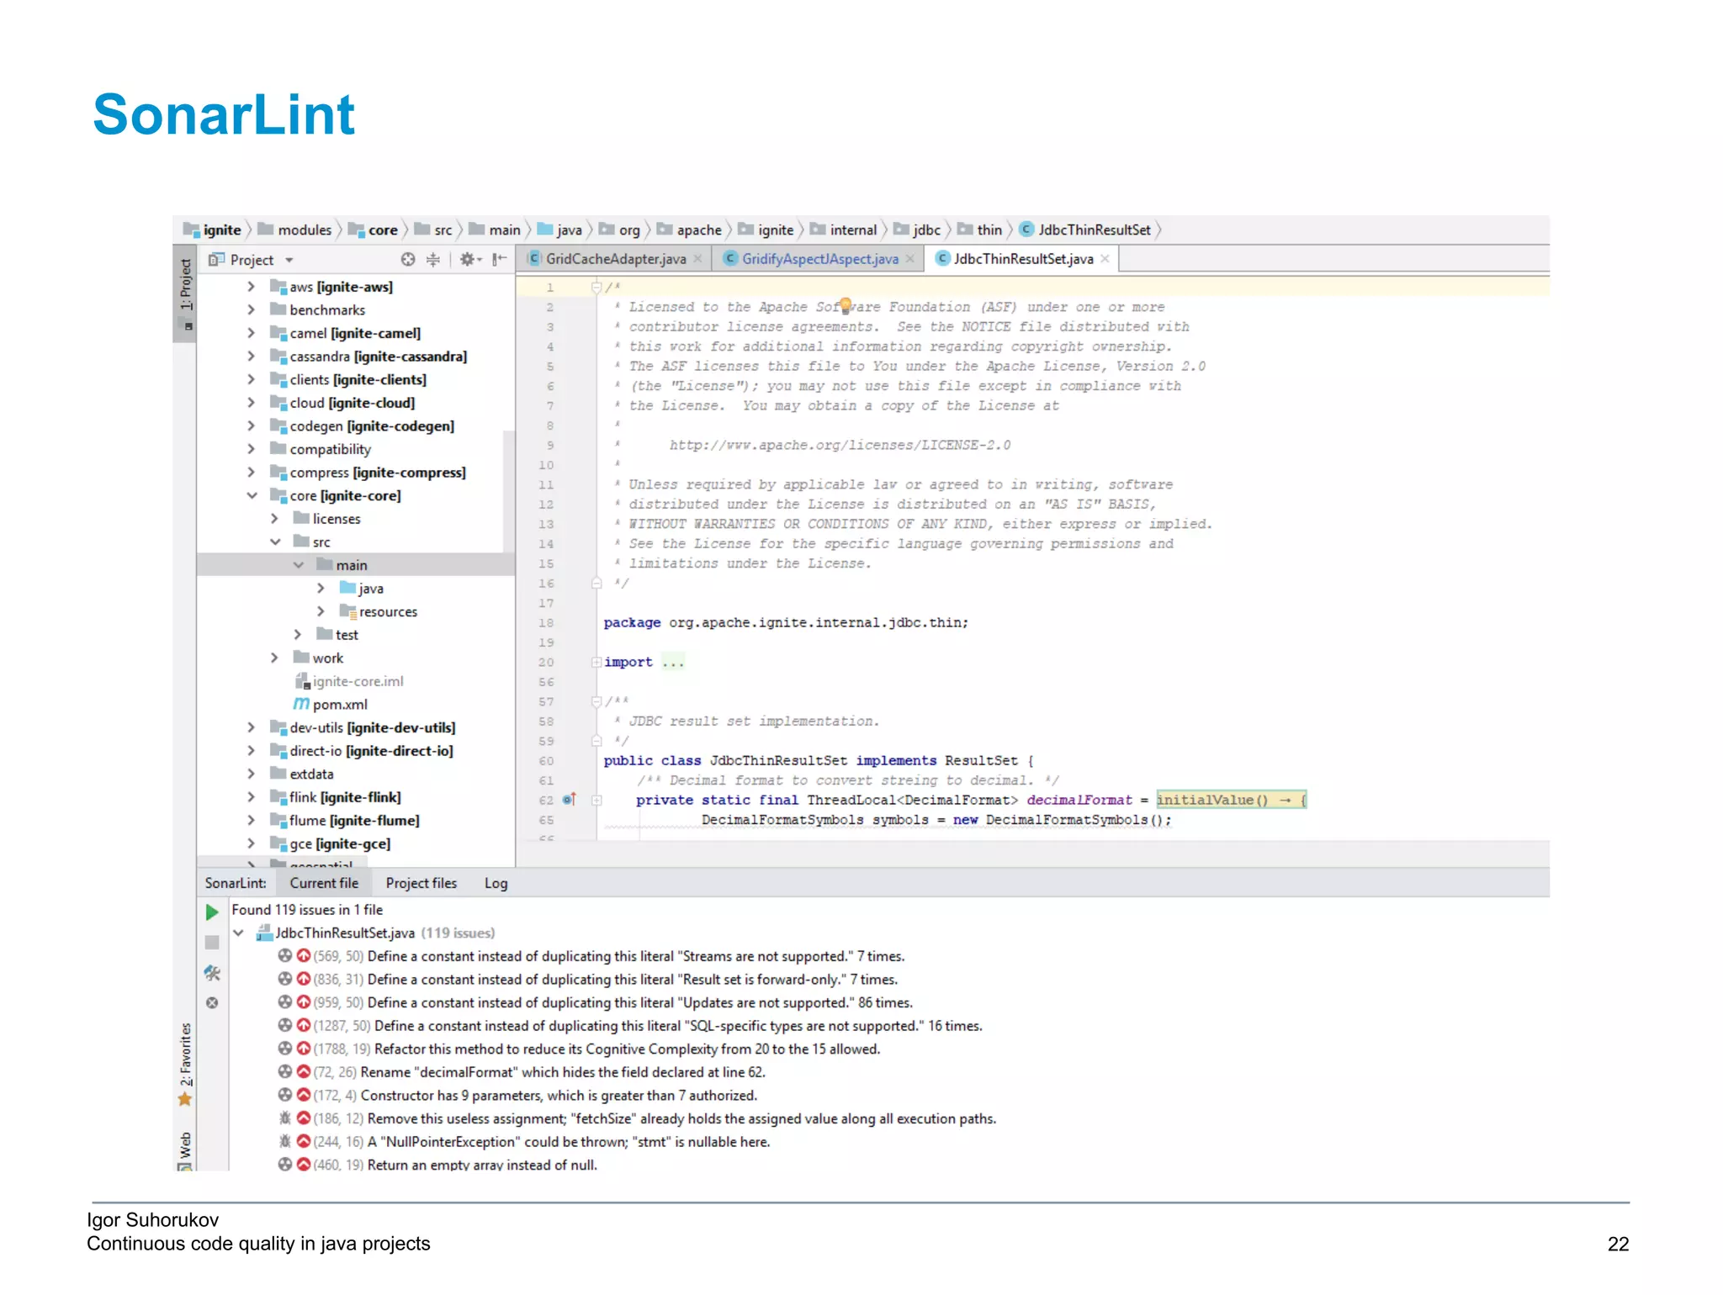Click scroll-from-source target icon in Project panel
The width and height of the screenshot is (1723, 1295).
click(x=408, y=260)
